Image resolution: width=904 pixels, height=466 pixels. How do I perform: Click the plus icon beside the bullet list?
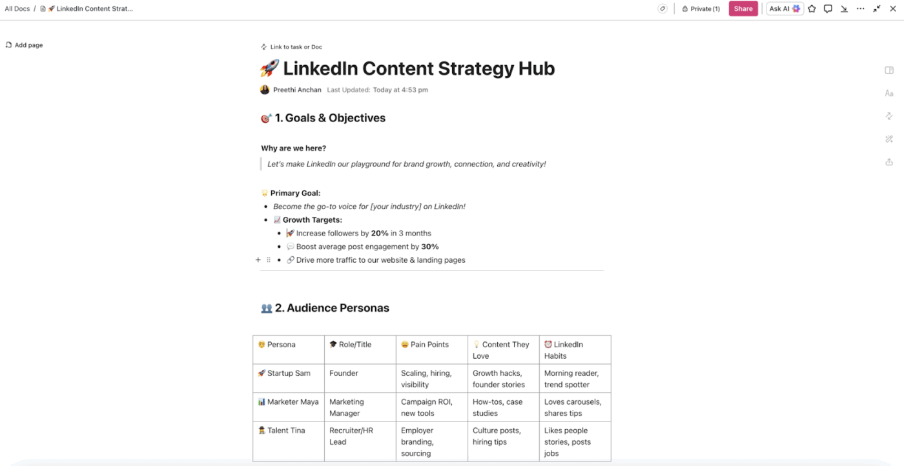click(258, 259)
